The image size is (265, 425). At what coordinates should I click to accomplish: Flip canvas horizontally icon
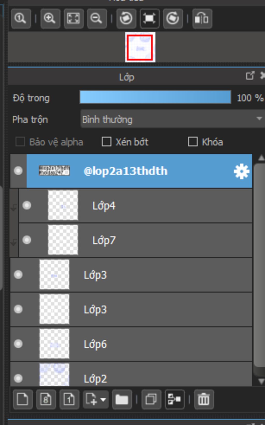[202, 18]
